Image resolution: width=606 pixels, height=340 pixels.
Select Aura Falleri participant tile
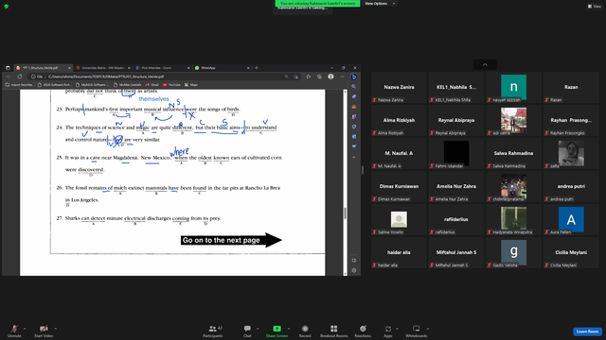(571, 220)
